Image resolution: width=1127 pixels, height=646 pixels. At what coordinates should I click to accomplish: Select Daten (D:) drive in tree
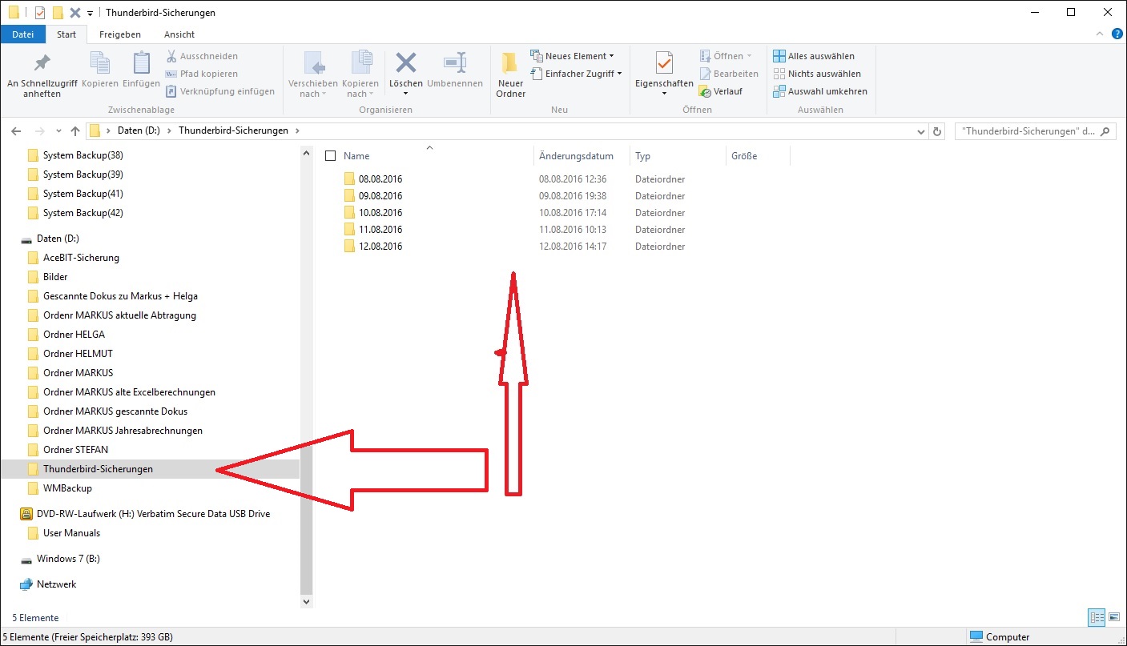58,239
